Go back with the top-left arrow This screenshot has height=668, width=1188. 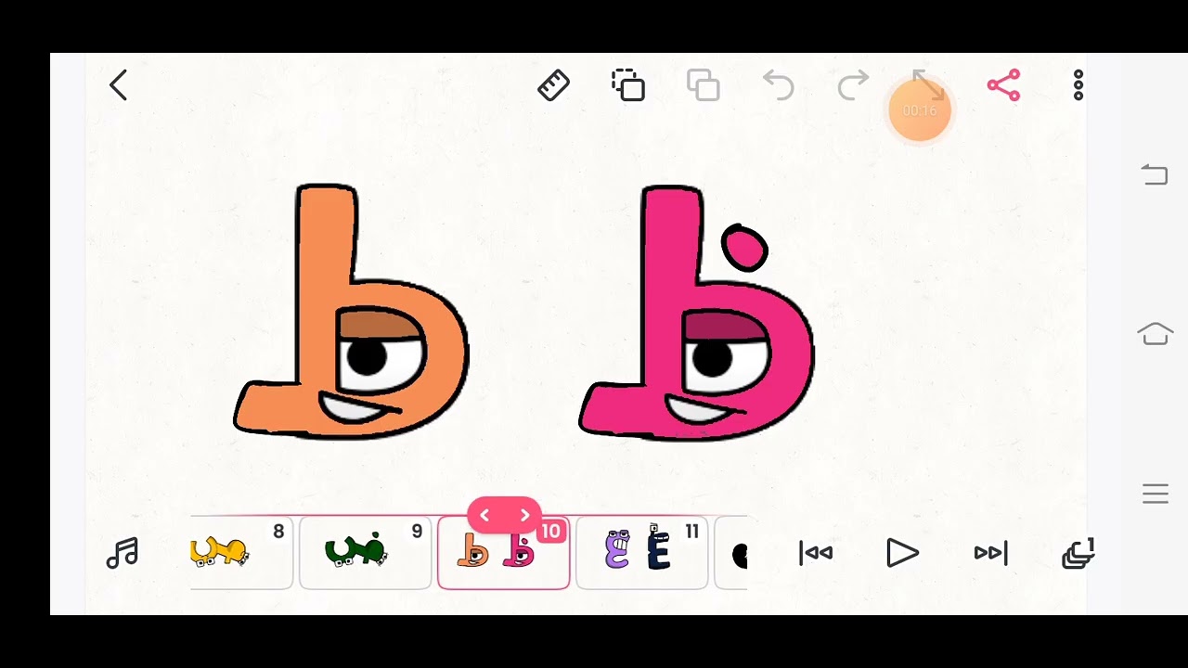pos(118,85)
